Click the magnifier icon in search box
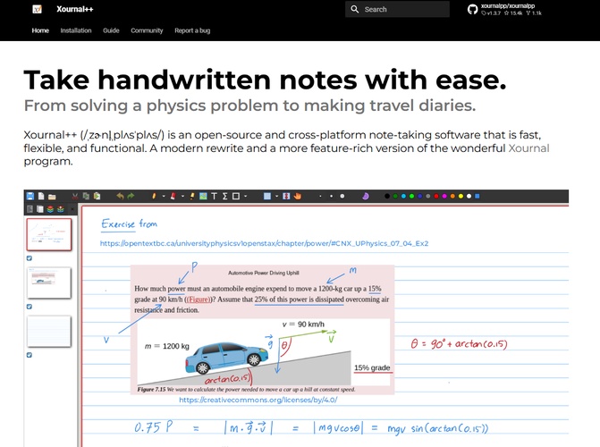600x447 pixels. point(355,9)
